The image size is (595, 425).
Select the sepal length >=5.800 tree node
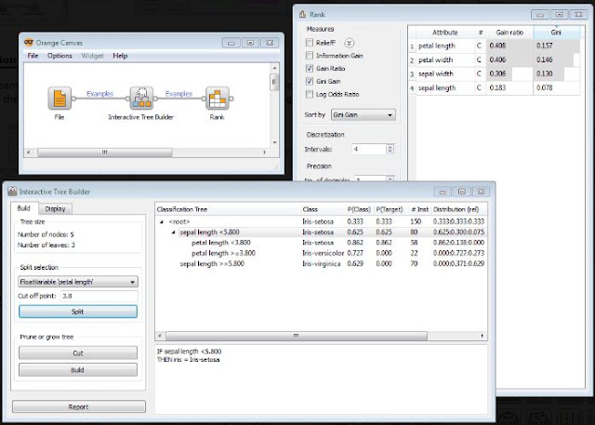point(212,264)
